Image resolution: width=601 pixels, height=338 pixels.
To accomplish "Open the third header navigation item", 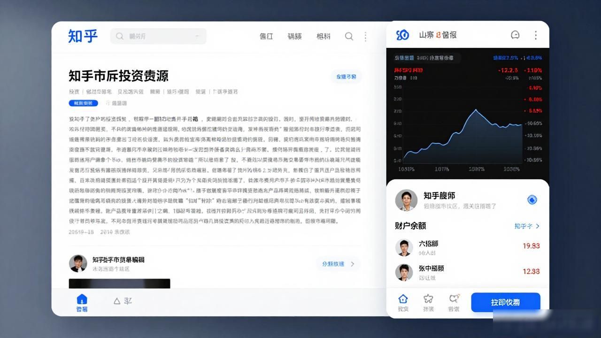I will click(x=323, y=36).
